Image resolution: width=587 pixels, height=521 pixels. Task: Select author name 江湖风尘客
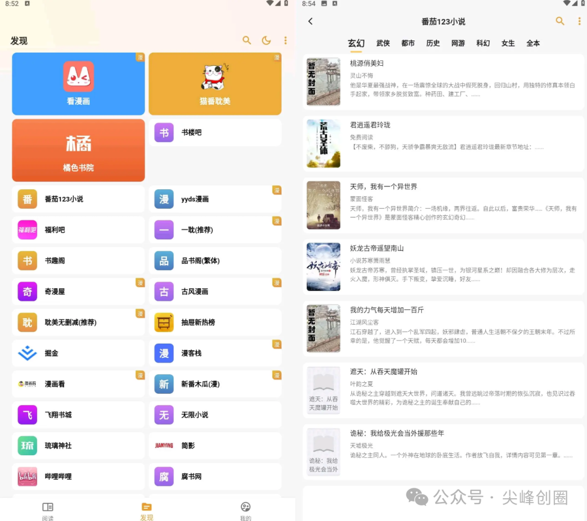[x=364, y=322]
